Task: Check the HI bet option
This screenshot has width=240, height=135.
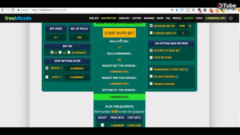Action: (52, 52)
